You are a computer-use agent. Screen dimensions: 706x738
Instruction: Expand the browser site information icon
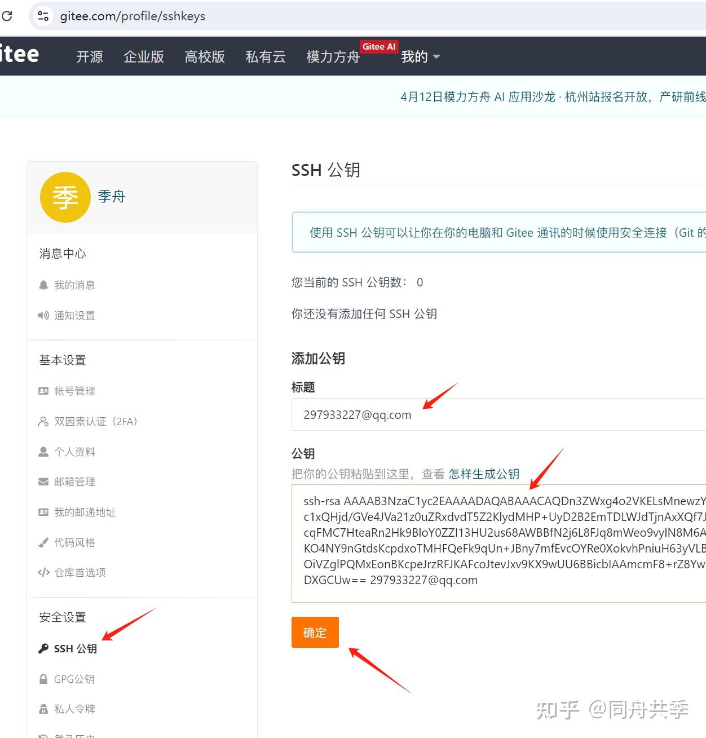(42, 16)
